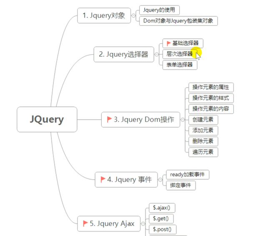Click the red flag on 3. Jquery Dom操作
261x236 pixels.
point(109,119)
